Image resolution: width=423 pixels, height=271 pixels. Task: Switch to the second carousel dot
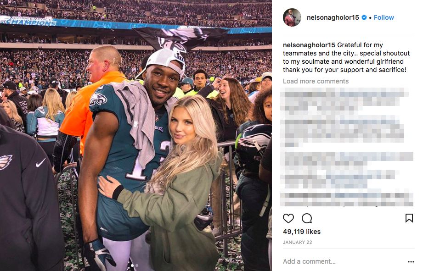pos(137,265)
